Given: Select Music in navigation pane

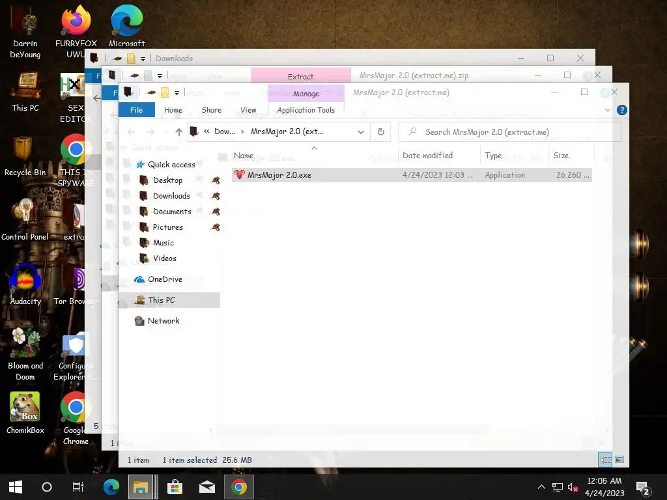Looking at the screenshot, I should click(163, 243).
